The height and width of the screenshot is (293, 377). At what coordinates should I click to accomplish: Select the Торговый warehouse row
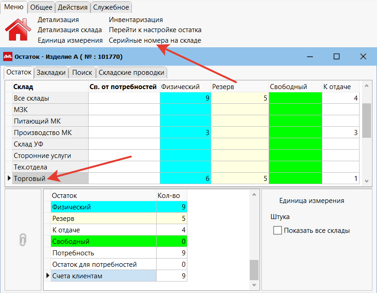click(30, 179)
